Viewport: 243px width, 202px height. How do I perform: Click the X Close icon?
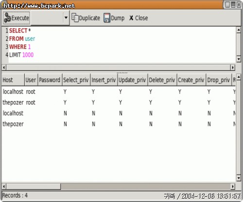pyautogui.click(x=131, y=18)
